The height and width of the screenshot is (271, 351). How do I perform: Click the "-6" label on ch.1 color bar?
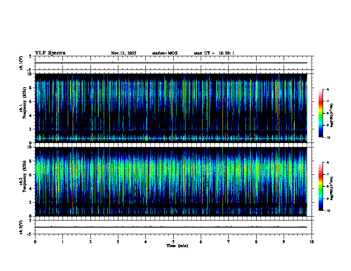click(x=327, y=89)
